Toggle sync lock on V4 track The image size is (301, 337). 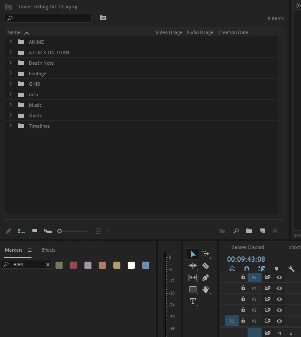click(267, 288)
